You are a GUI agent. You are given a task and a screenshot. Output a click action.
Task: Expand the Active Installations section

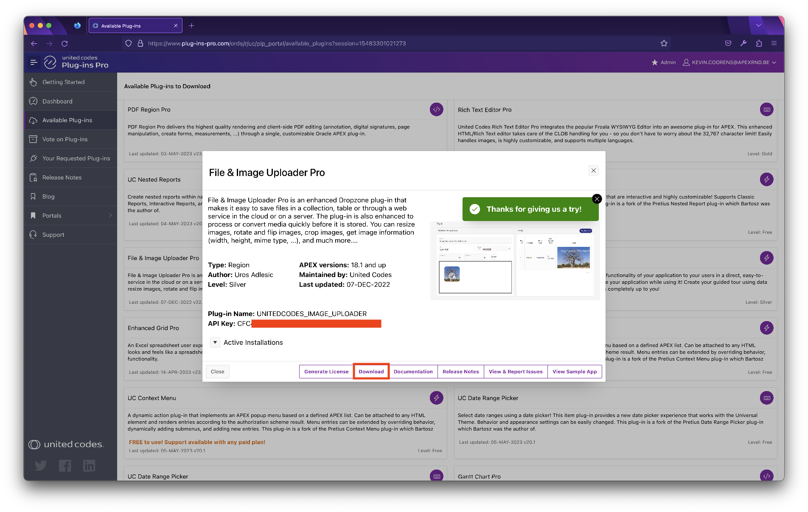(215, 342)
